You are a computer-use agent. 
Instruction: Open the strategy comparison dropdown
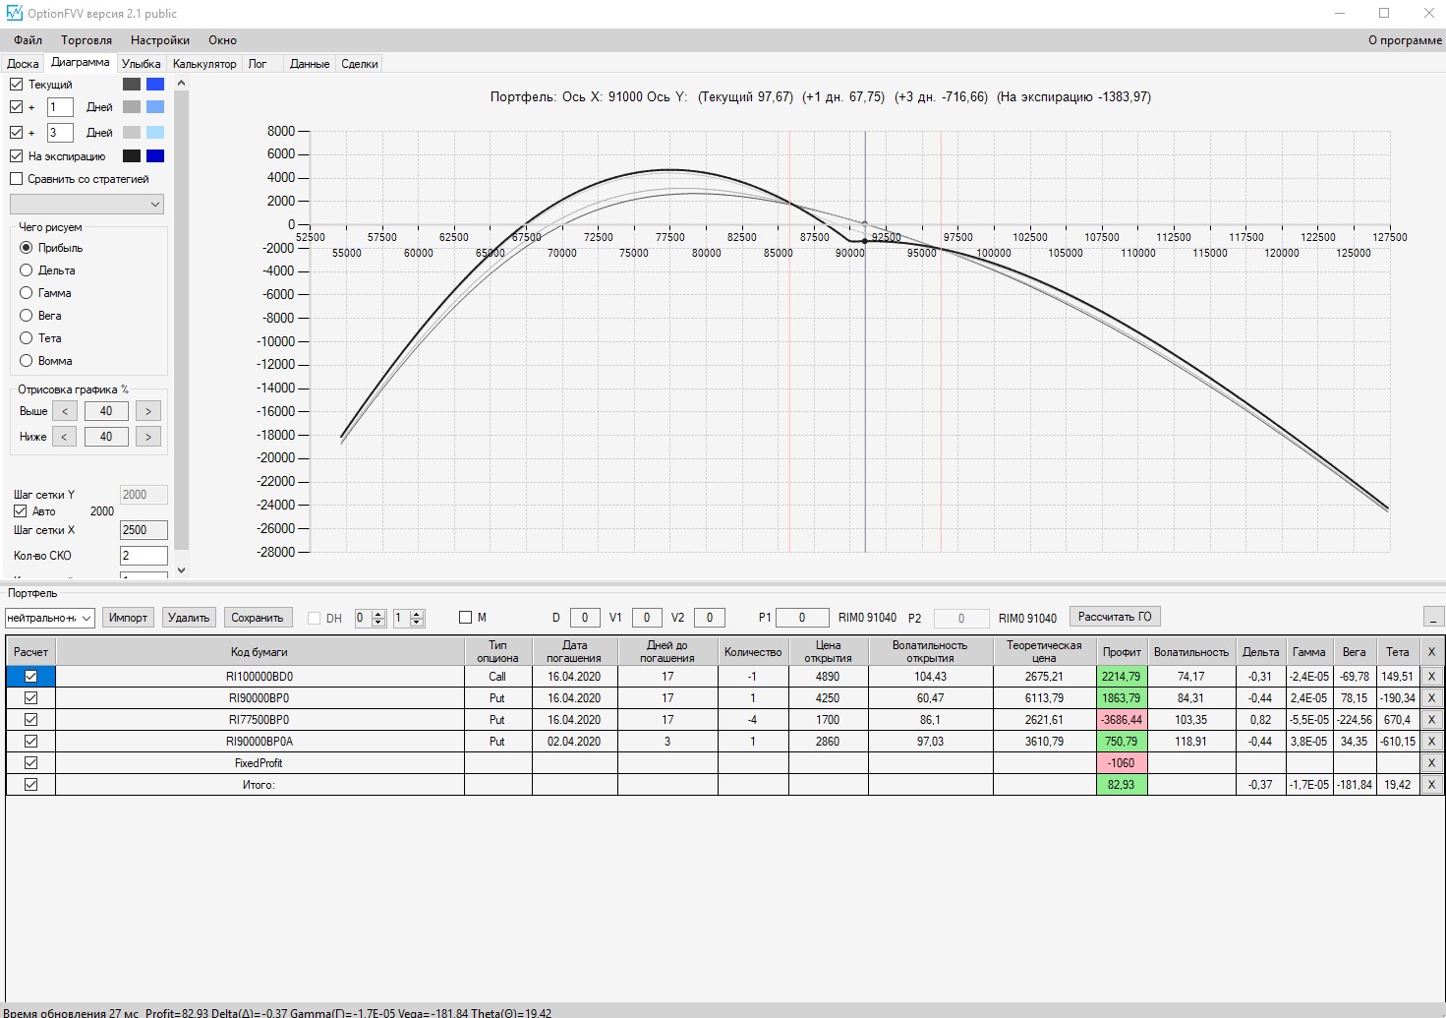pos(87,204)
